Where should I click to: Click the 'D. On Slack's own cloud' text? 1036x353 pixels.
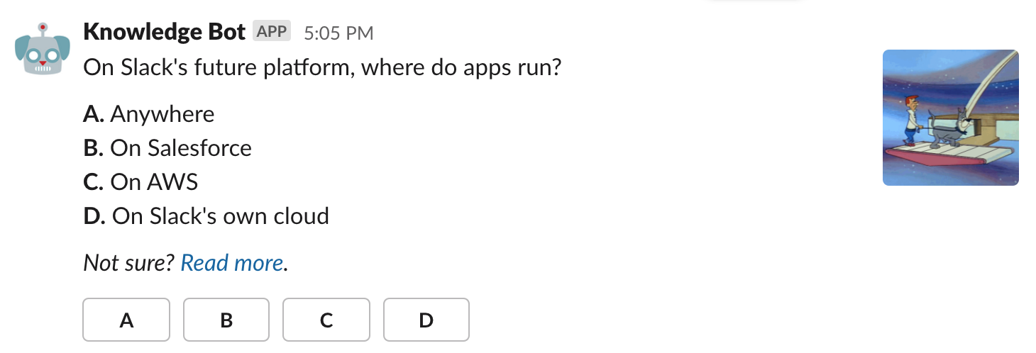[x=206, y=215]
